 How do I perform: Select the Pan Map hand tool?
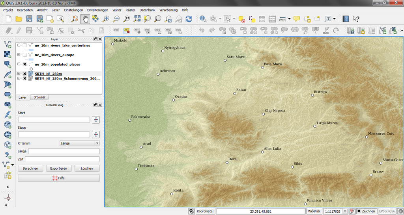[85, 19]
